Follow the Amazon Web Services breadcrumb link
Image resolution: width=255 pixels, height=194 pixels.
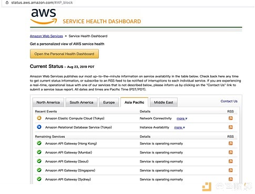click(x=46, y=36)
